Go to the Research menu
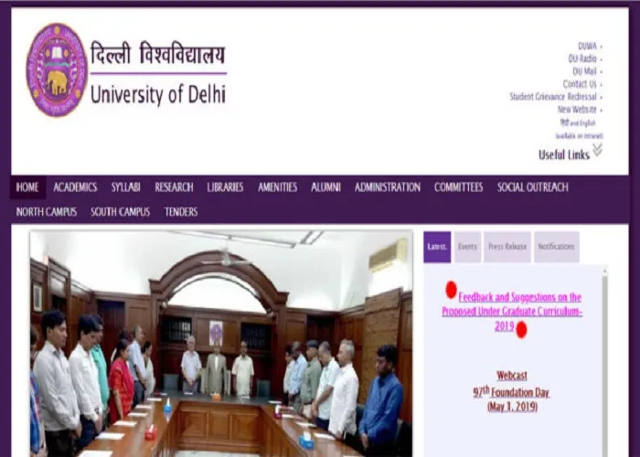This screenshot has height=457, width=640. click(x=174, y=187)
